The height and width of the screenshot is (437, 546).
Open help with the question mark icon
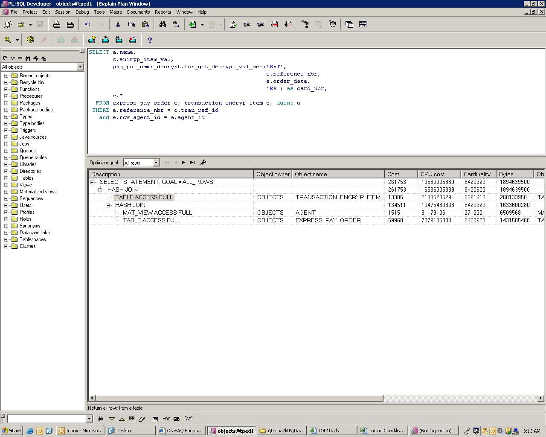(x=150, y=40)
